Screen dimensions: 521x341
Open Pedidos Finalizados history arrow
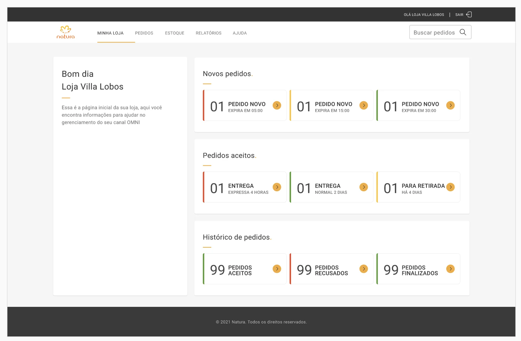coord(450,269)
